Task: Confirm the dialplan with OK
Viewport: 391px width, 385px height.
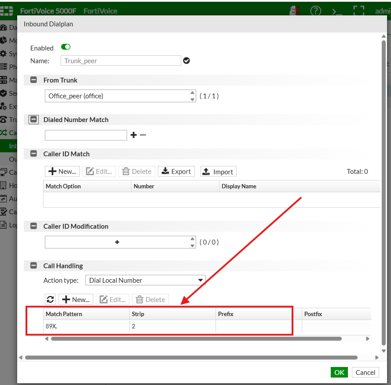Action: click(339, 372)
